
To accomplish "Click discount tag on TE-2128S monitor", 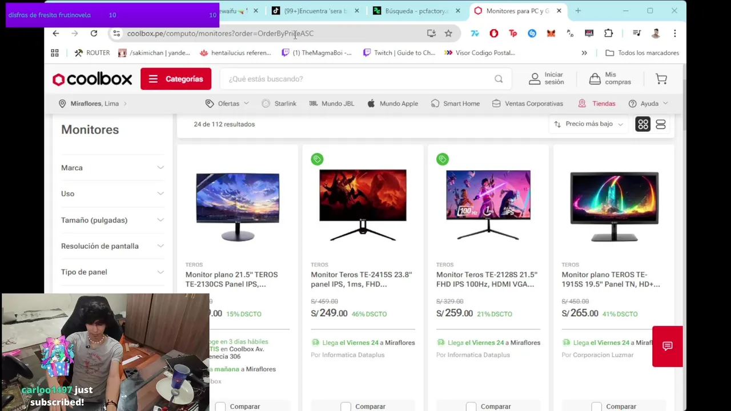I will pos(443,159).
